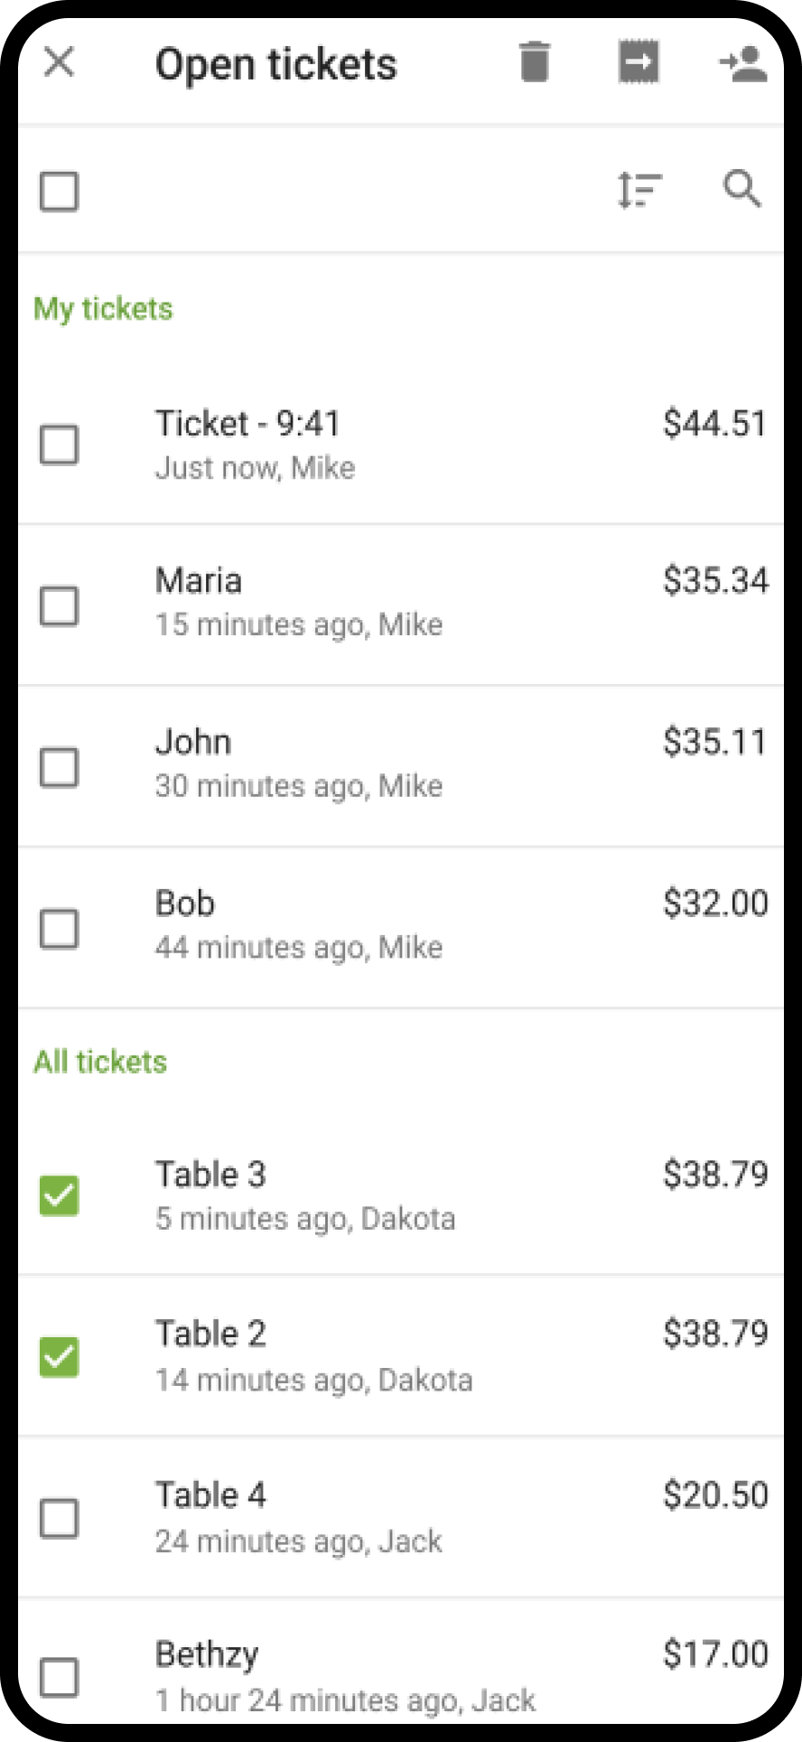Select the Bethzy ticket checkbox
This screenshot has height=1742, width=802.
pos(60,1678)
